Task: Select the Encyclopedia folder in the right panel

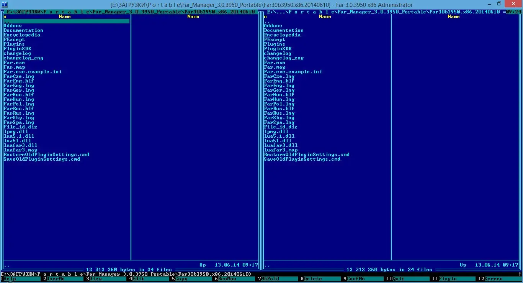Action: 282,35
